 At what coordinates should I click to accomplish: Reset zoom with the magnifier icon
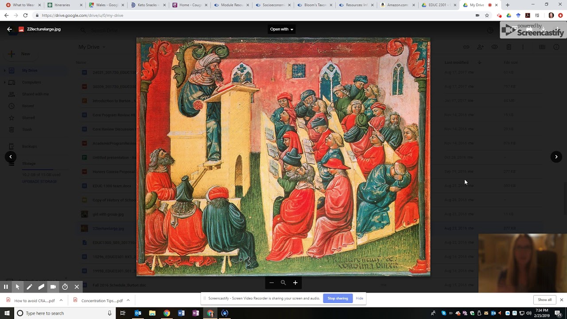point(283,283)
